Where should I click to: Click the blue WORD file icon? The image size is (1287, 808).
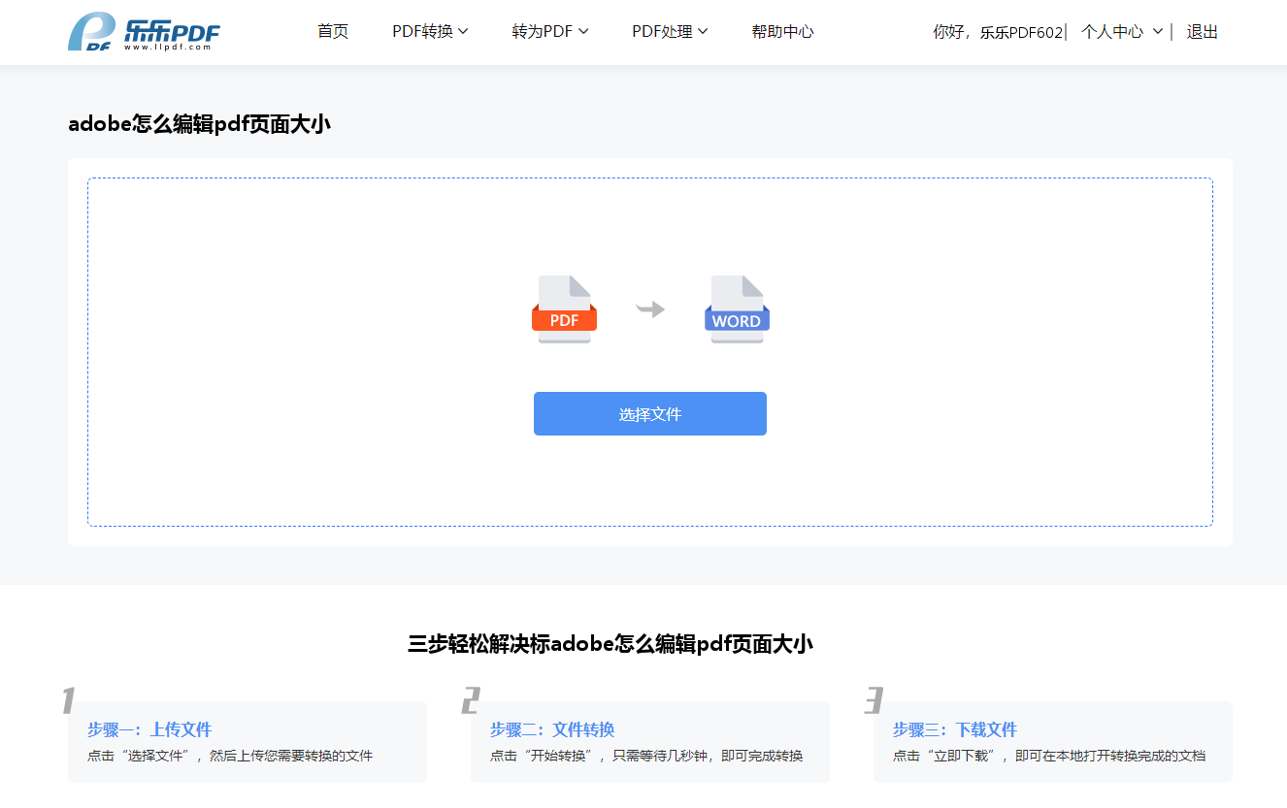[x=737, y=309]
